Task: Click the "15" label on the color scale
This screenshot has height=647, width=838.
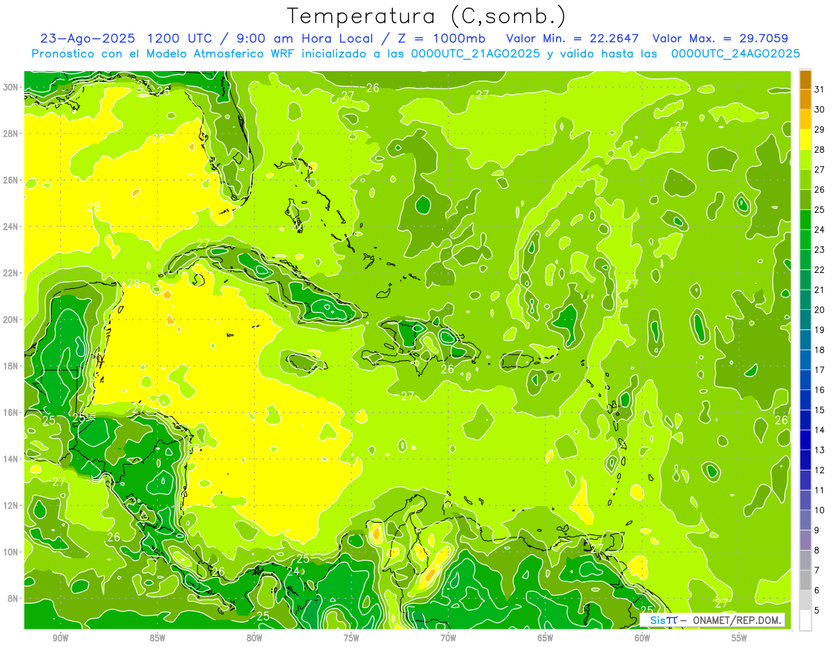Action: click(x=820, y=410)
